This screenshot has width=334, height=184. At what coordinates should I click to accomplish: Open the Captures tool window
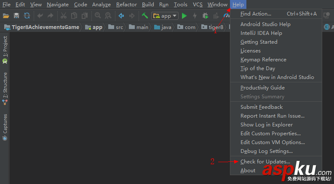pos(5,127)
